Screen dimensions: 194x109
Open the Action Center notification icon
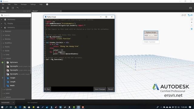tap(190, 107)
